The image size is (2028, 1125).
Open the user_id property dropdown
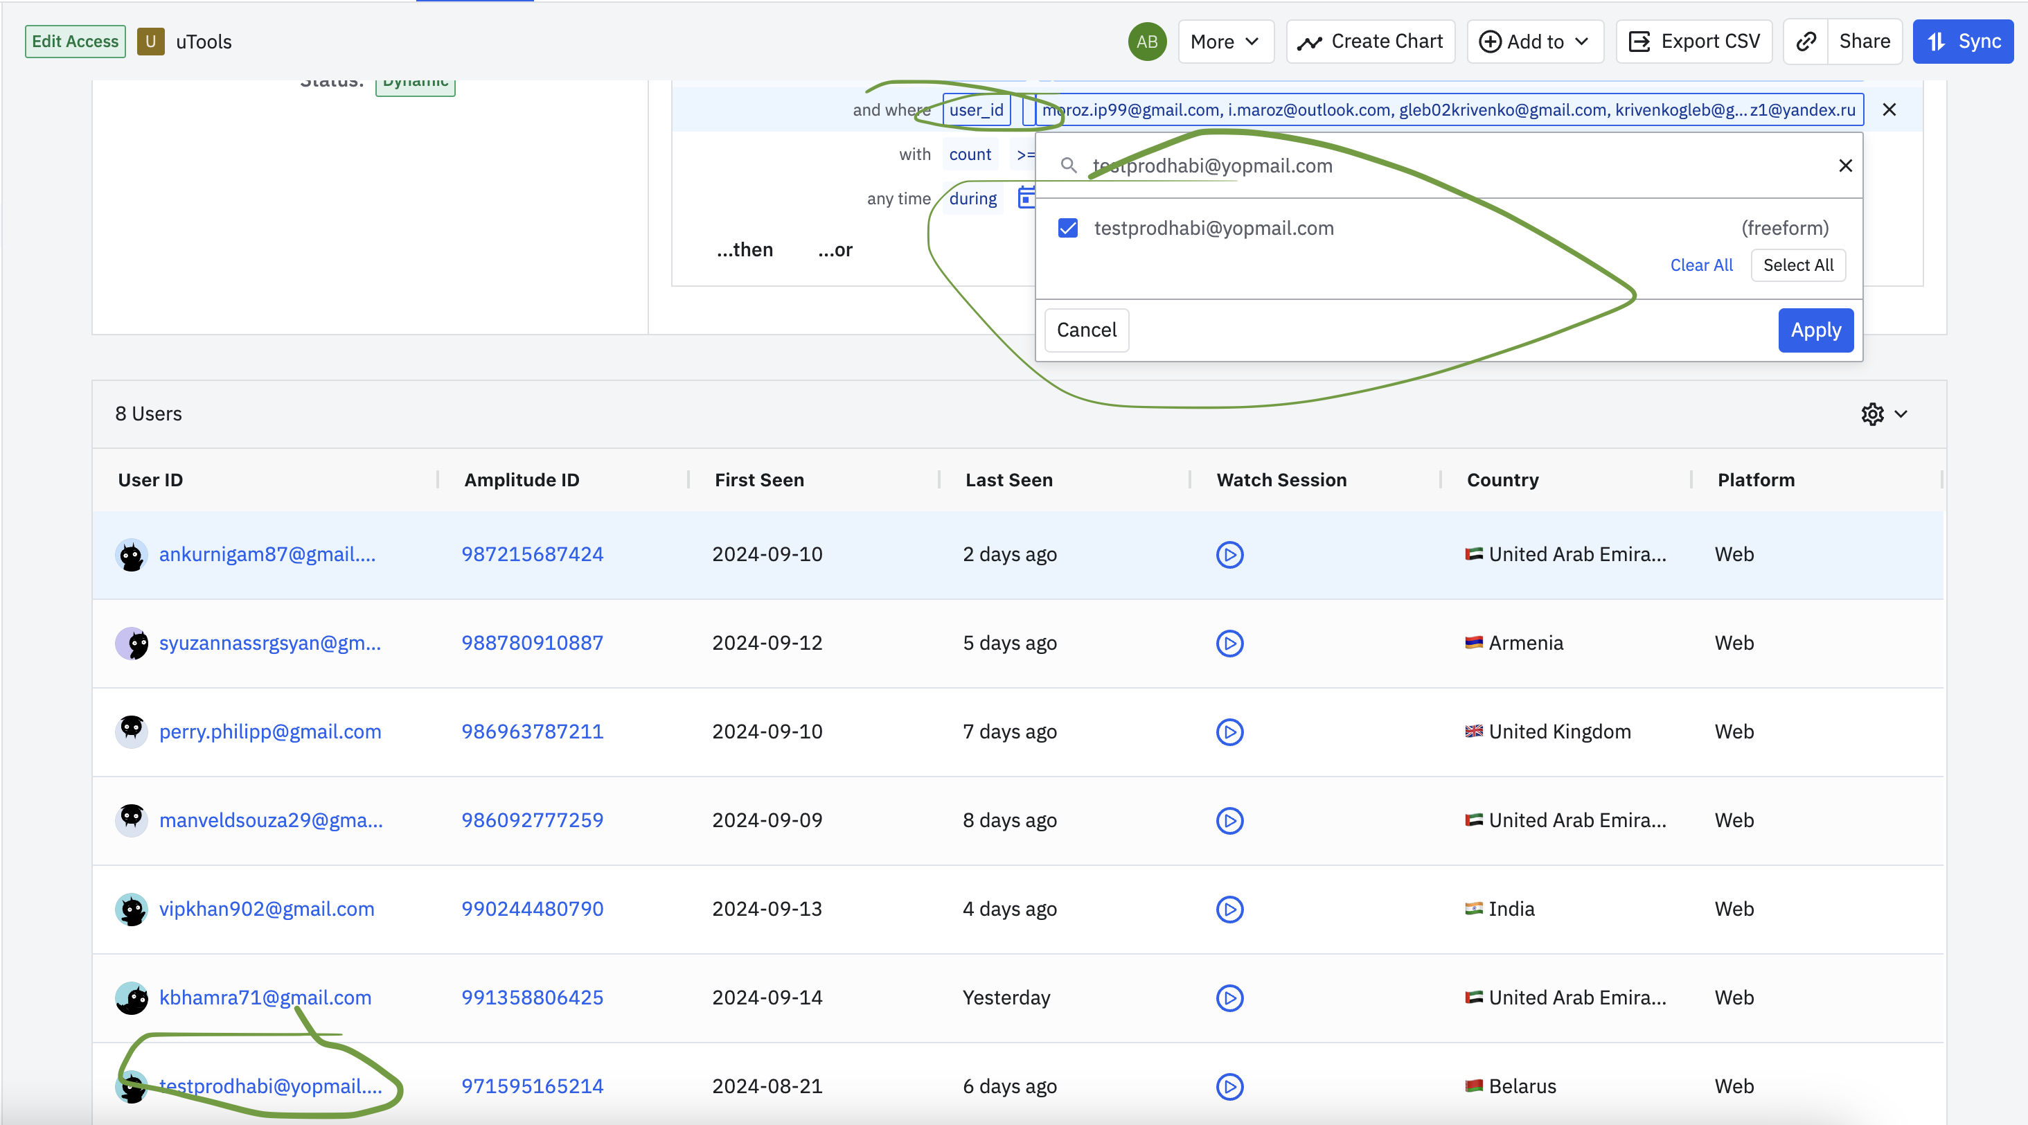pyautogui.click(x=976, y=110)
